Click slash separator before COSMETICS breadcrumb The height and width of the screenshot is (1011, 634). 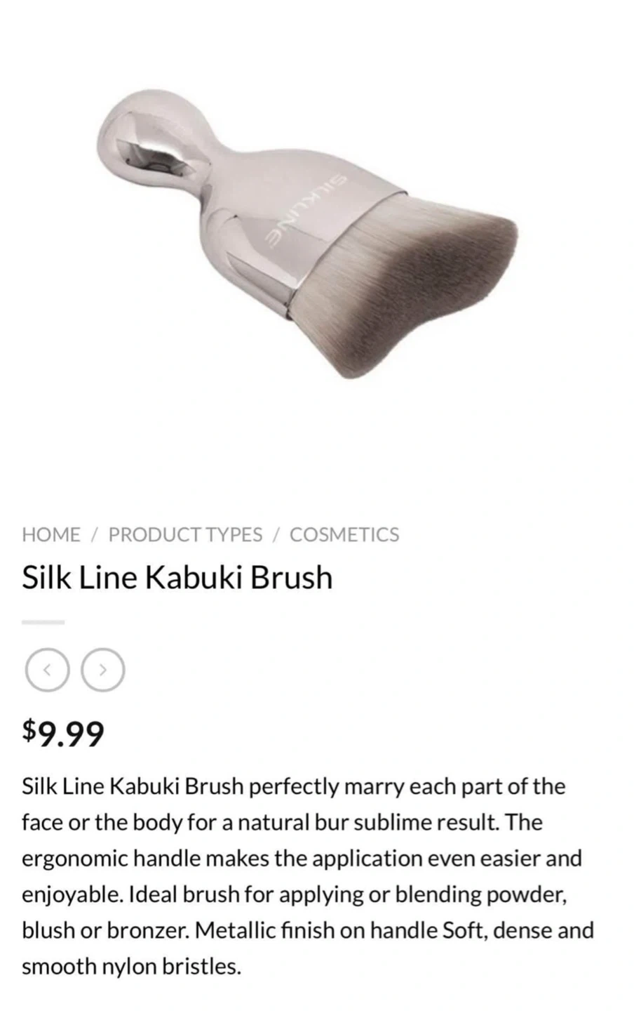point(276,534)
